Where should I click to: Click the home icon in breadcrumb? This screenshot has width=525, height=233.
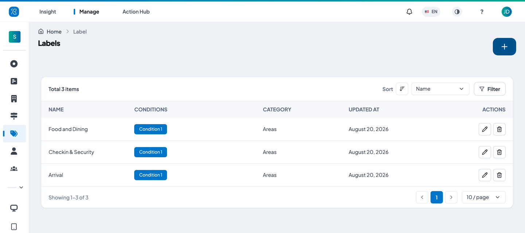pos(41,31)
